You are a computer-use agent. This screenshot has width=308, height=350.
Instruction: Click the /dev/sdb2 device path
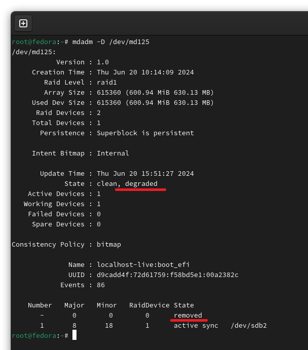pos(249,326)
